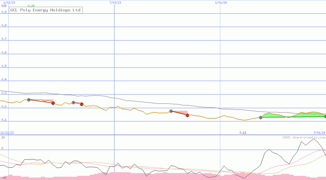The height and width of the screenshot is (180, 326).
Task: Click the red dot marker below the first sell signal
Action: [x=53, y=103]
